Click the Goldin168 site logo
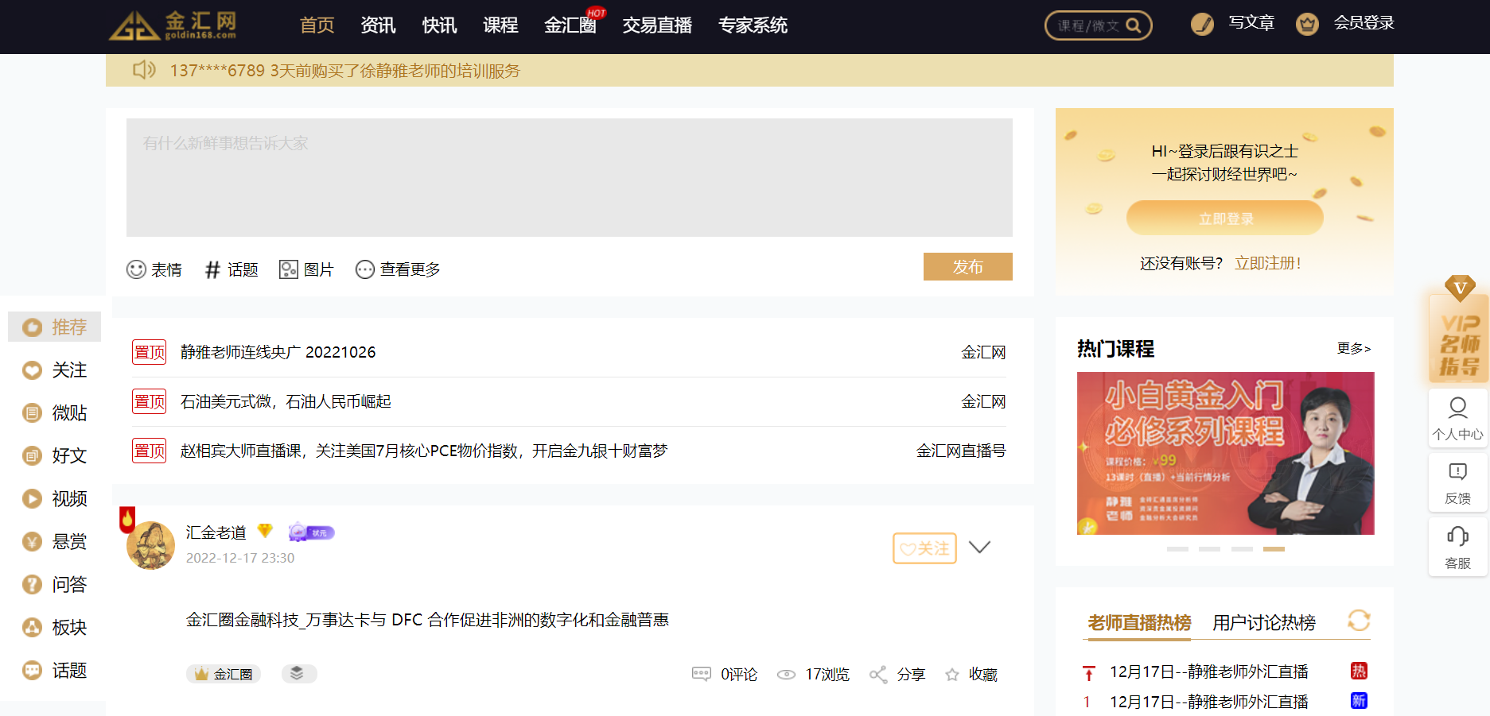The width and height of the screenshot is (1490, 716). point(173,25)
